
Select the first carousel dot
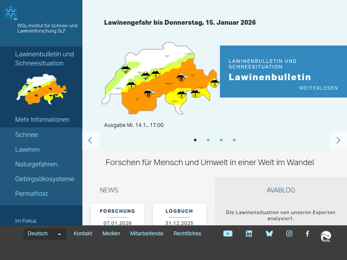195,140
